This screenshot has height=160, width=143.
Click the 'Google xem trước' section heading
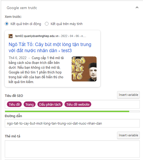(22, 8)
